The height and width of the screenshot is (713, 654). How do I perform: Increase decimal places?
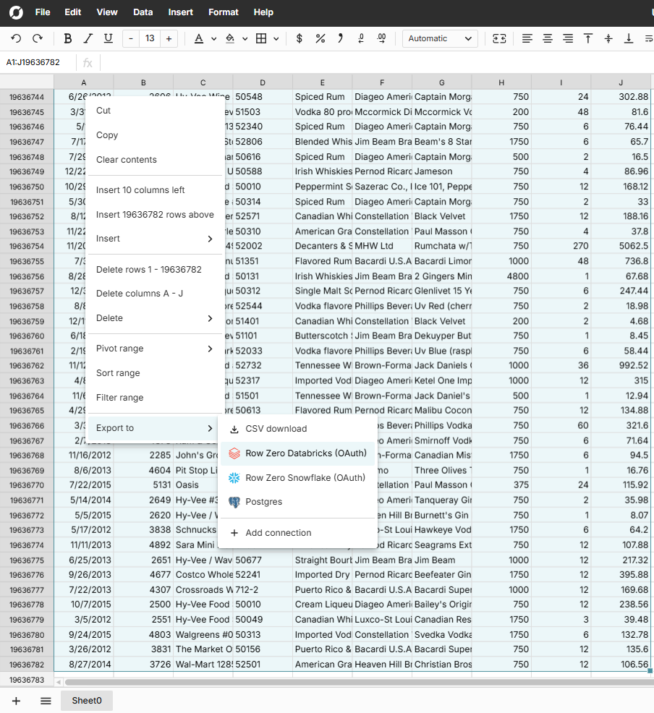pyautogui.click(x=381, y=38)
